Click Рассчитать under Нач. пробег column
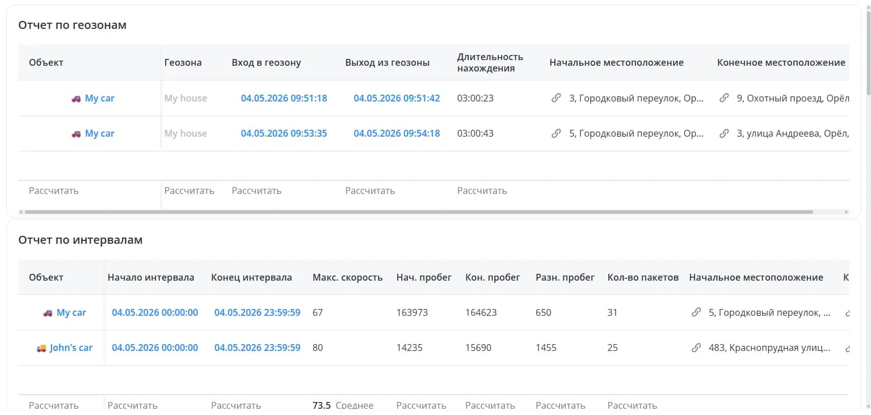The width and height of the screenshot is (871, 415). coord(422,405)
